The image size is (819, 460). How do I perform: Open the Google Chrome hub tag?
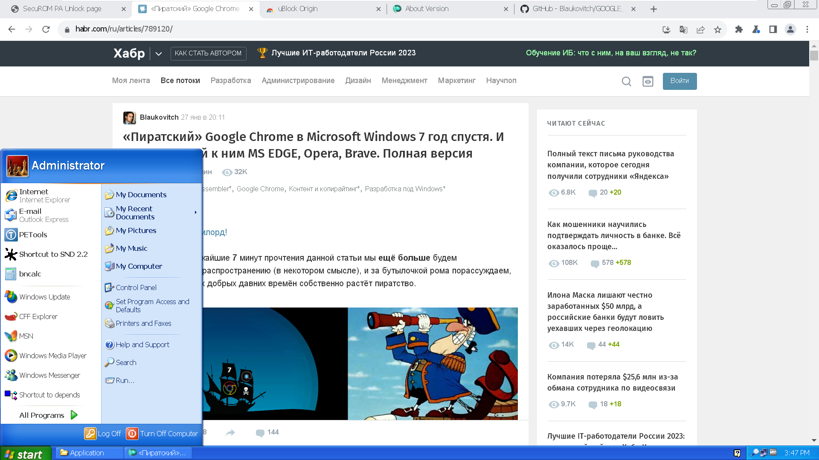coord(260,189)
